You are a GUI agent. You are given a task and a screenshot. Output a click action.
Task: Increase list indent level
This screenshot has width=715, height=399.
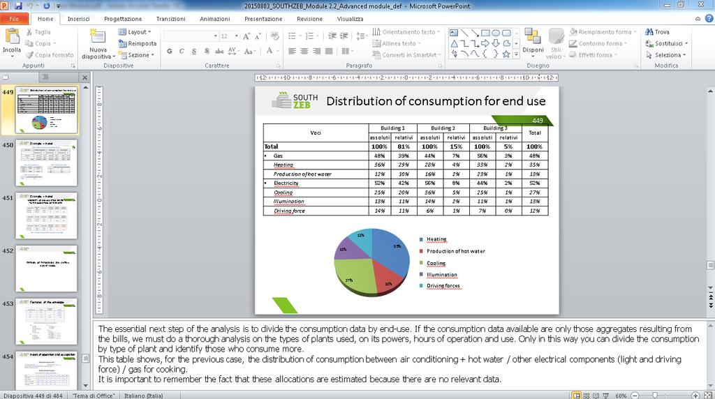point(344,36)
